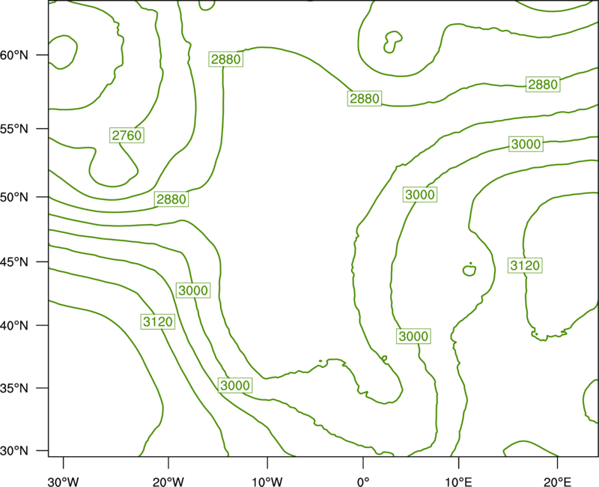Click the 3120 label at 40°N, west side

(x=158, y=322)
